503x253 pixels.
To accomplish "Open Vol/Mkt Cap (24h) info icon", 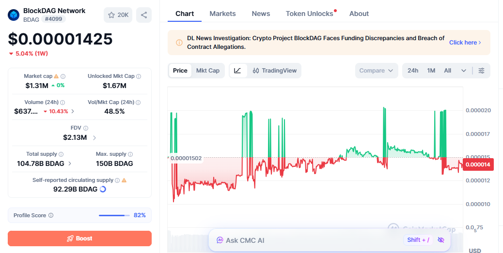I will 138,103.
